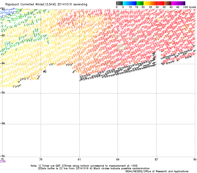Click the latitude label "-58"
Viewport: 197px width, 173px height.
coord(2,123)
